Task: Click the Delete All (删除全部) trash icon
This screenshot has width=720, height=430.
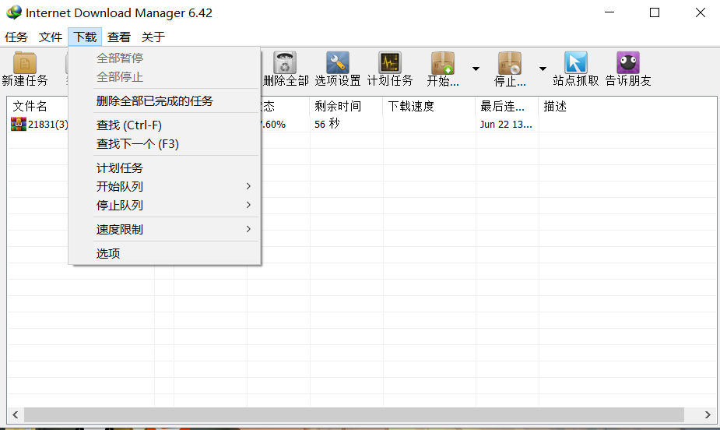Action: pyautogui.click(x=286, y=69)
